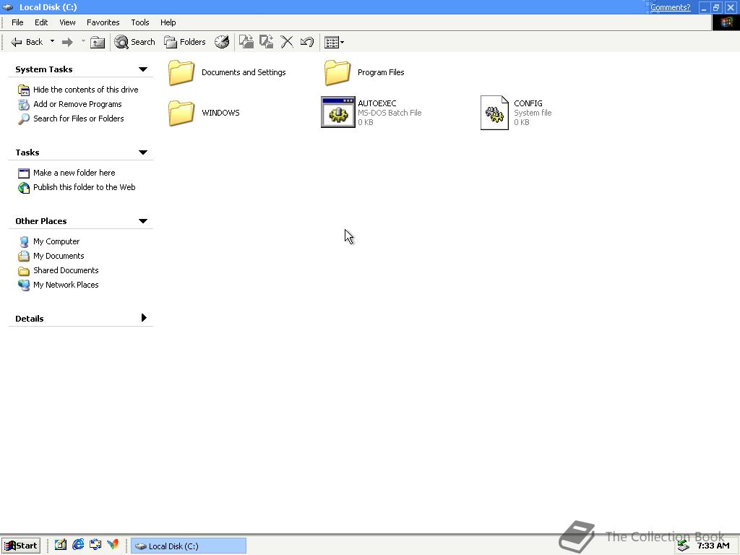Select the AUTOEXEC batch file icon
Screen dimensions: 740x555
(x=338, y=112)
